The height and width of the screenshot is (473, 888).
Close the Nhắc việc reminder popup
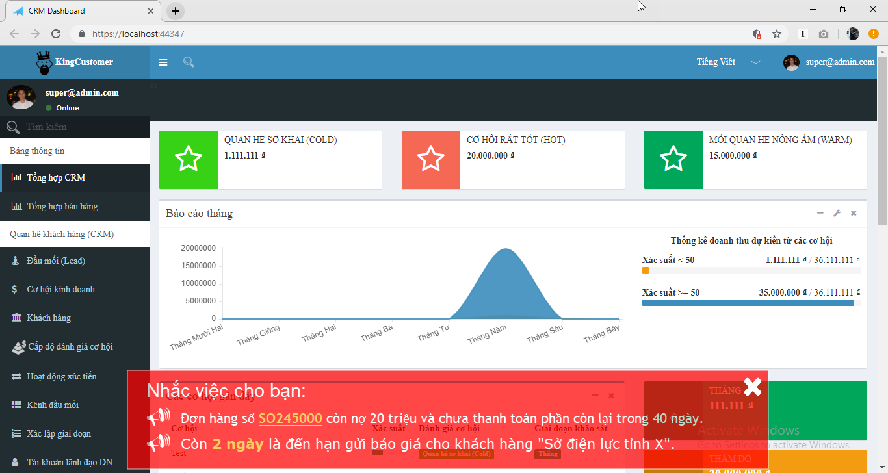click(x=753, y=387)
